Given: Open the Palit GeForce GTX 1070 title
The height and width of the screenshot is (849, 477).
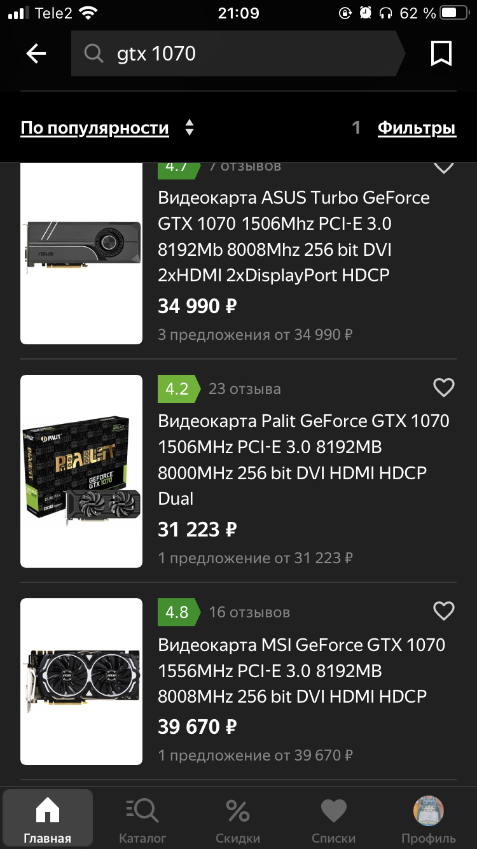Looking at the screenshot, I should (303, 460).
